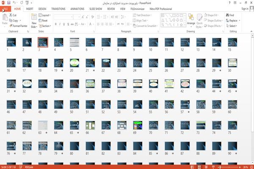
Task: Copy the selected slide
Action: point(14,21)
